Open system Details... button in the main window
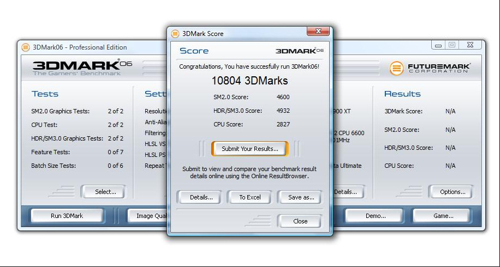The height and width of the screenshot is (267, 500). pyautogui.click(x=348, y=192)
